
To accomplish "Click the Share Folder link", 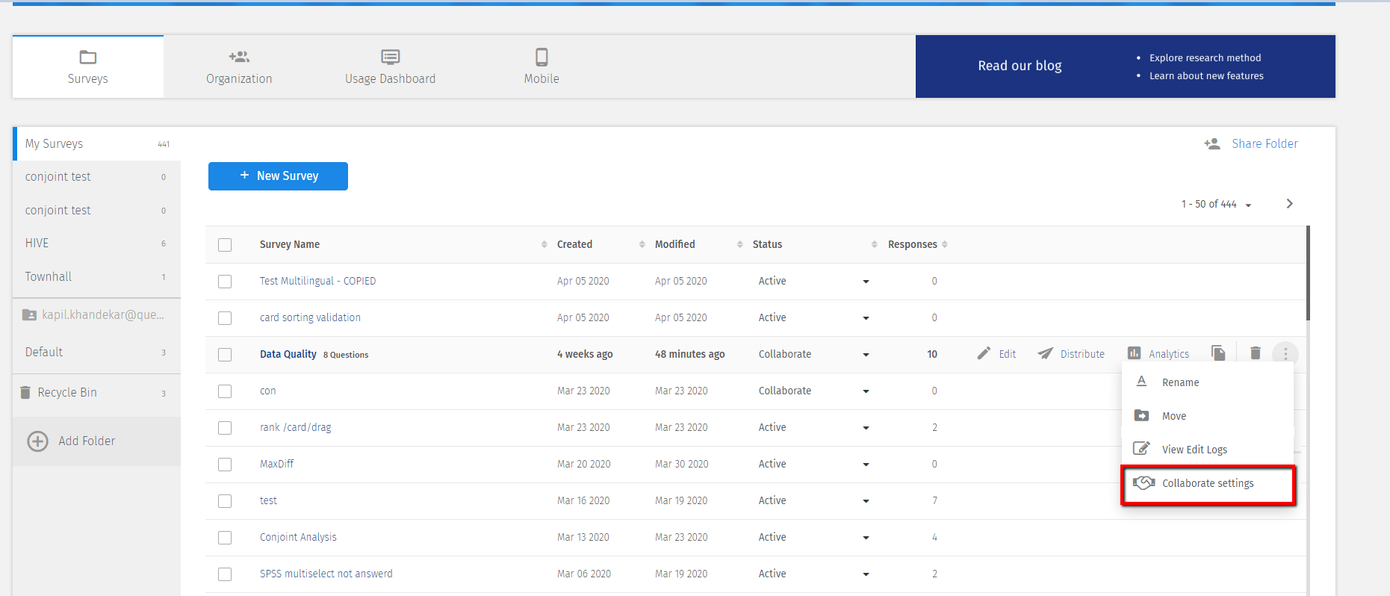I will (x=1264, y=144).
